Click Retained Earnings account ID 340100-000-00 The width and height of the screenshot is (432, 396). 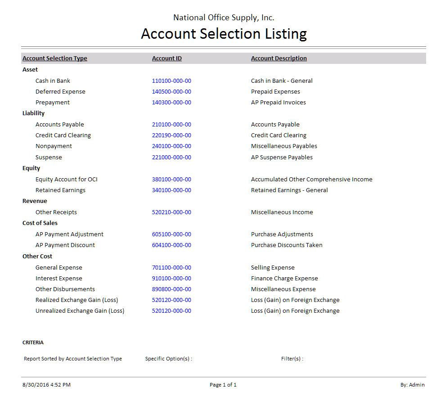[171, 190]
